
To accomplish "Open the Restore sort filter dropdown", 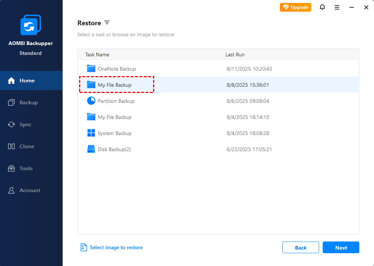I will click(107, 23).
